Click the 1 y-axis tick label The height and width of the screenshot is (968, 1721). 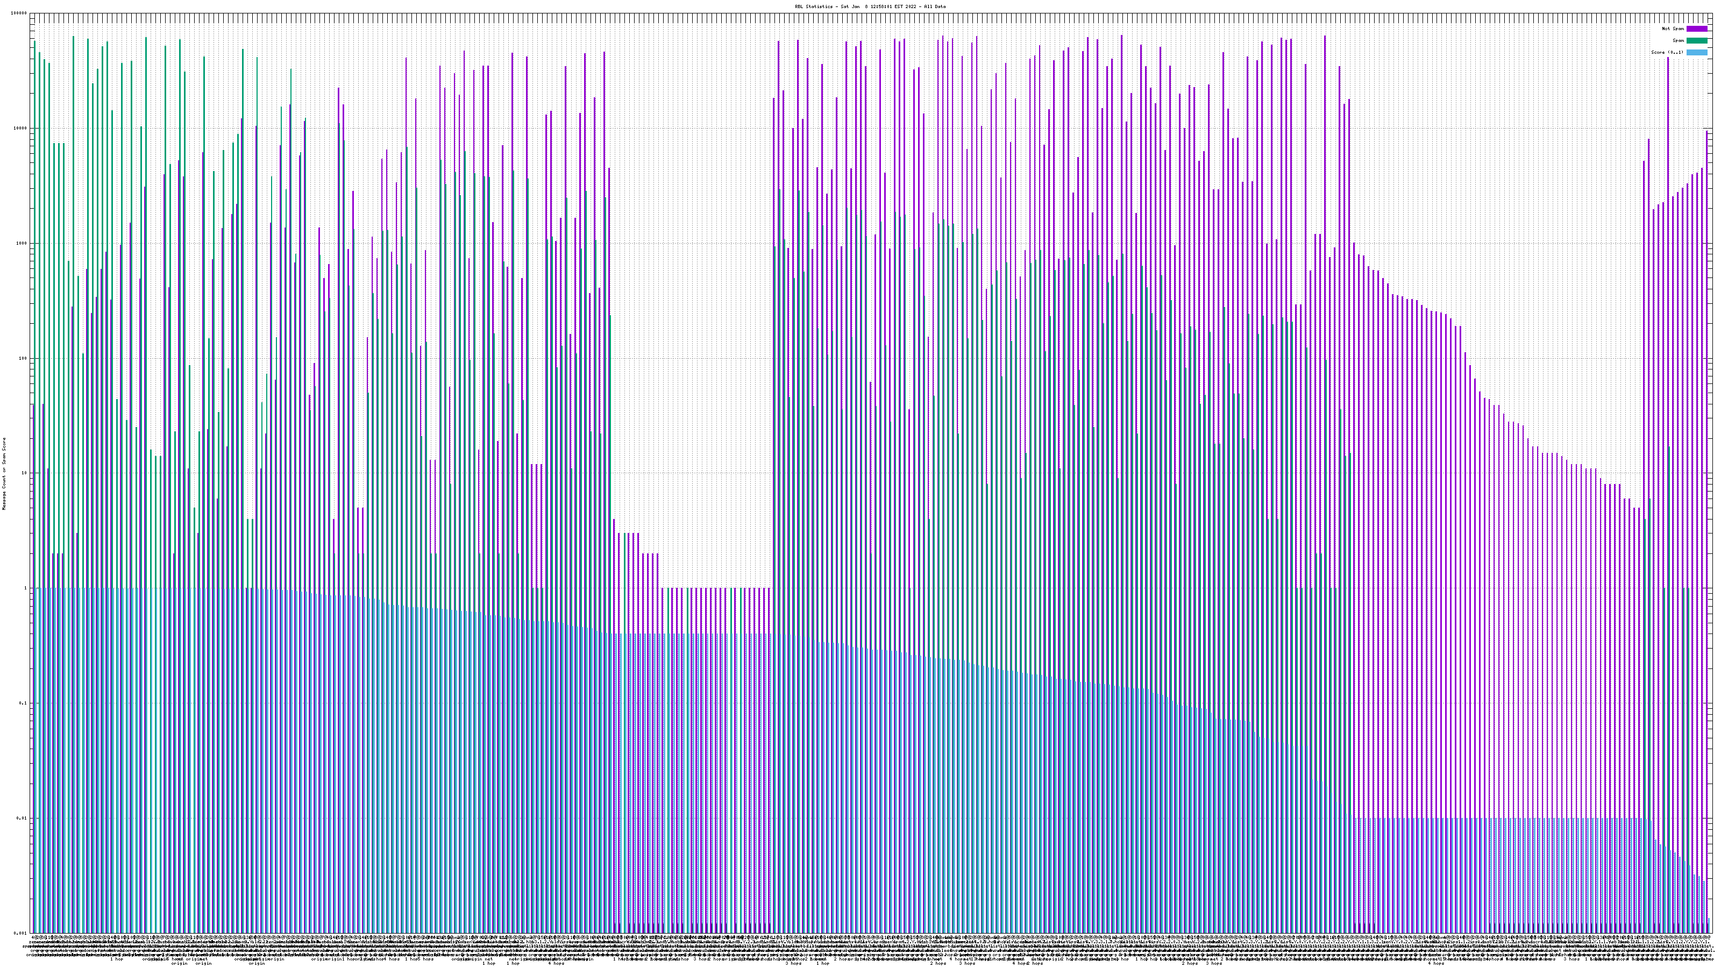26,588
